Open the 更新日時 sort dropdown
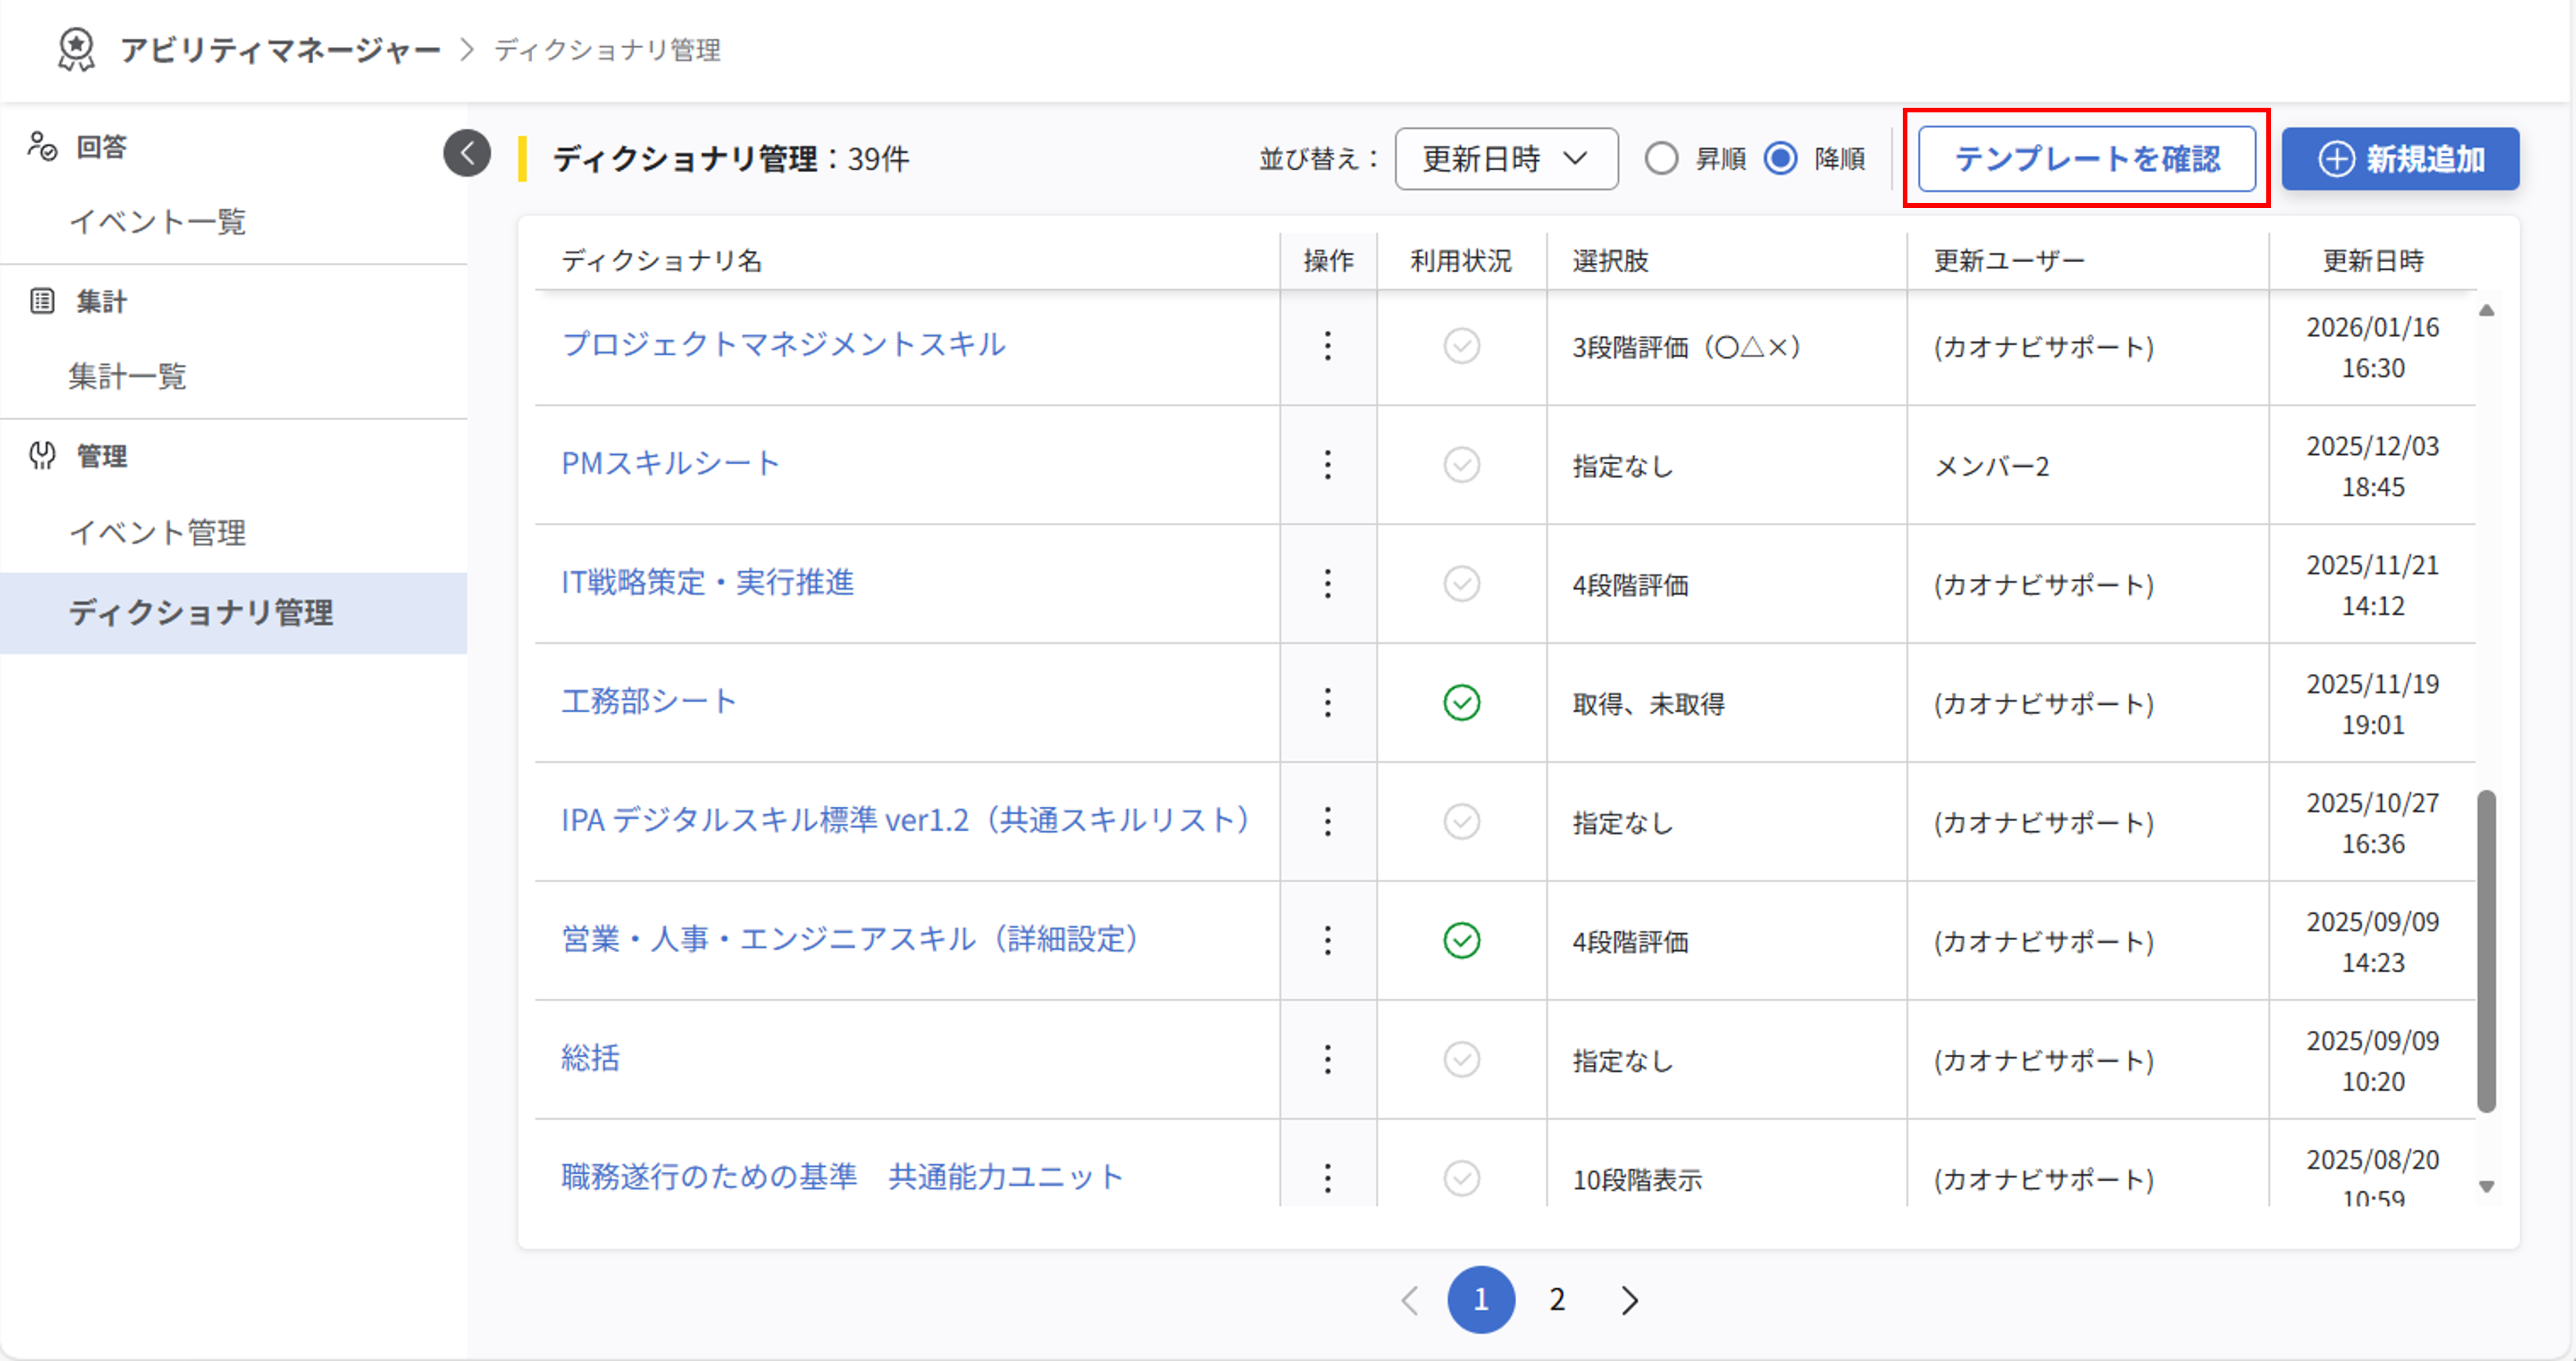This screenshot has height=1361, width=2576. pos(1506,158)
